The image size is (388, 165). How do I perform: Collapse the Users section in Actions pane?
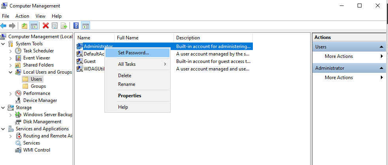click(381, 47)
